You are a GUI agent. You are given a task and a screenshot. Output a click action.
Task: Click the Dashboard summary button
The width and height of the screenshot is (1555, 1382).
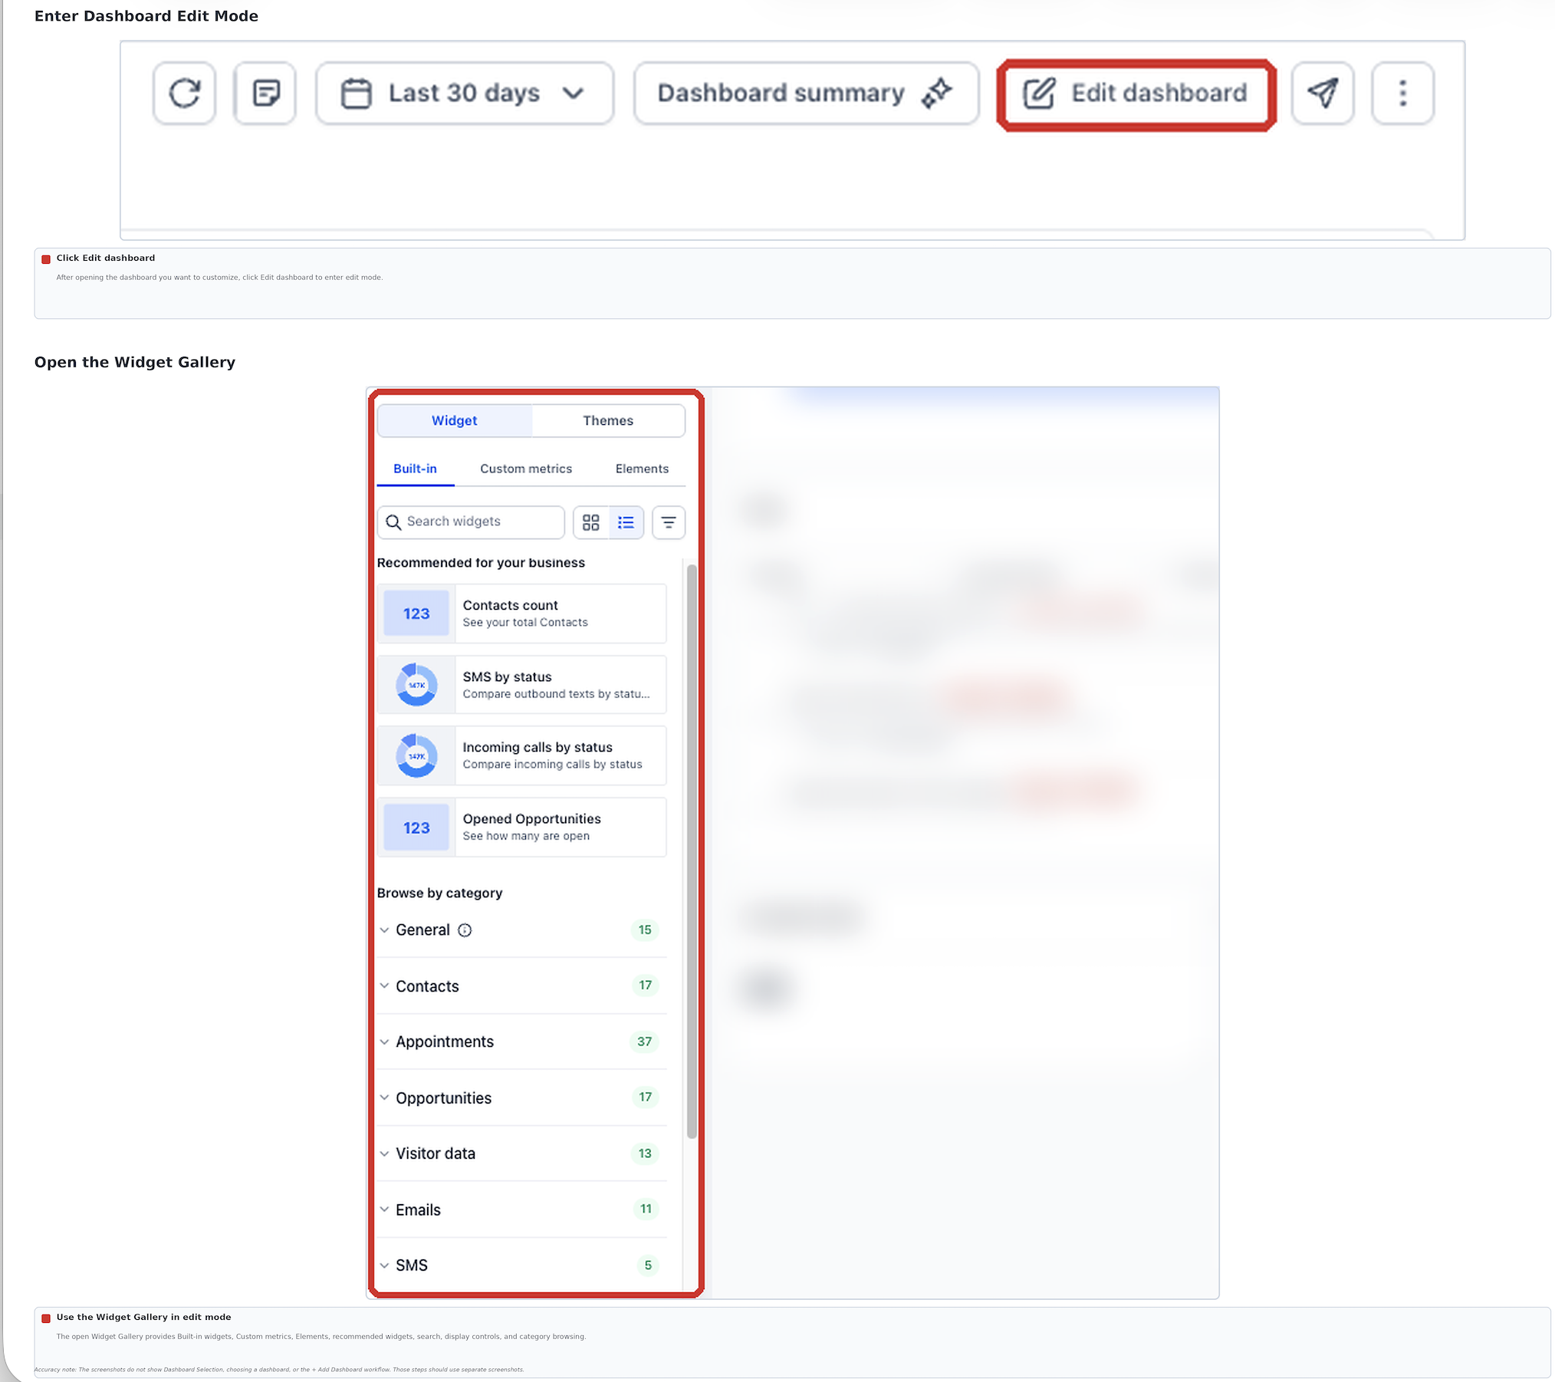(x=807, y=94)
